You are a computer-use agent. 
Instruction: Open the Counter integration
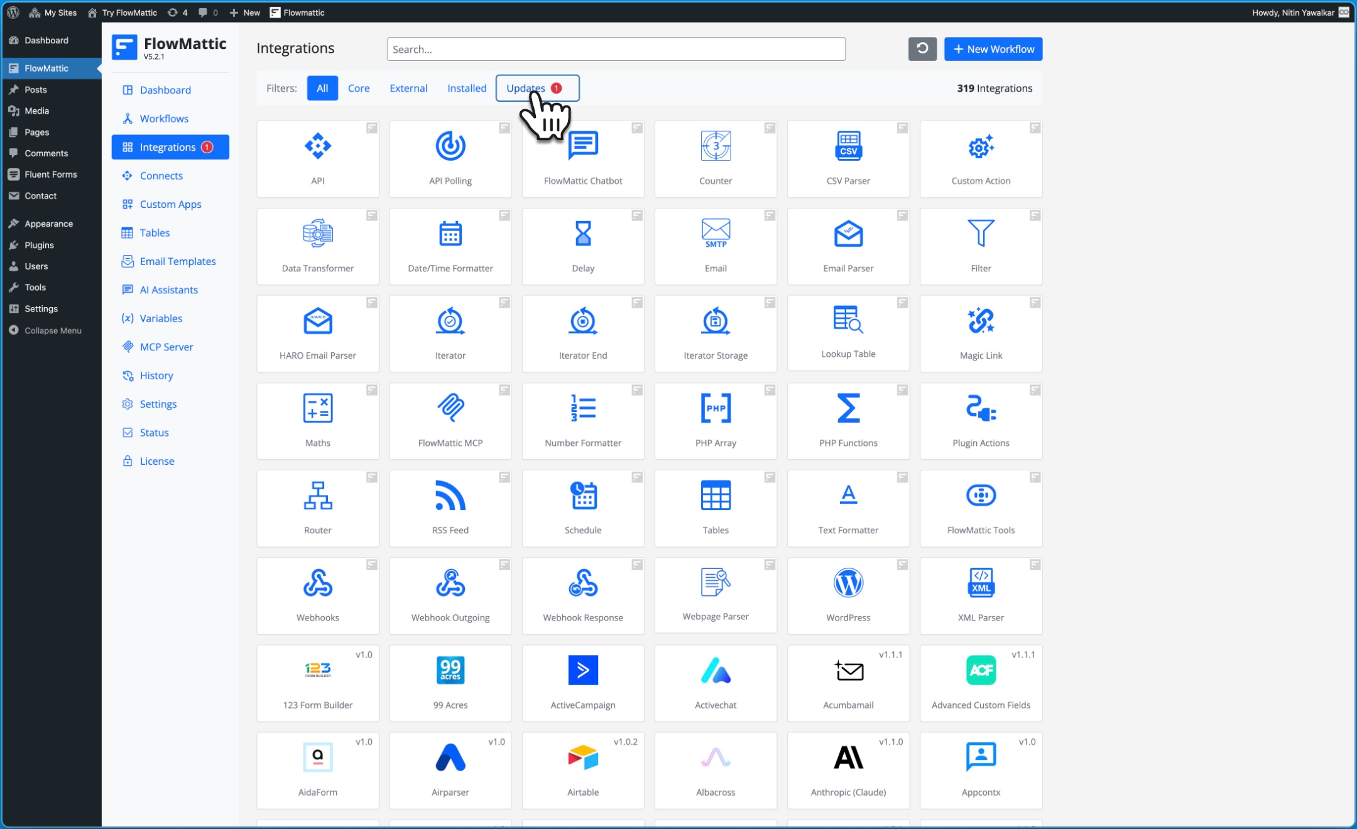click(x=715, y=159)
